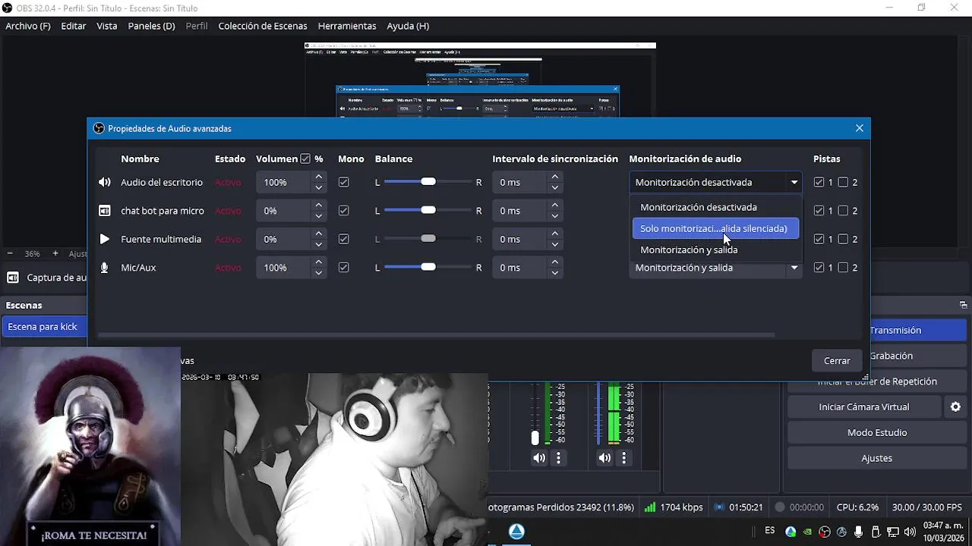
Task: Open Mic/Aux monitoring dropdown
Action: pyautogui.click(x=715, y=268)
